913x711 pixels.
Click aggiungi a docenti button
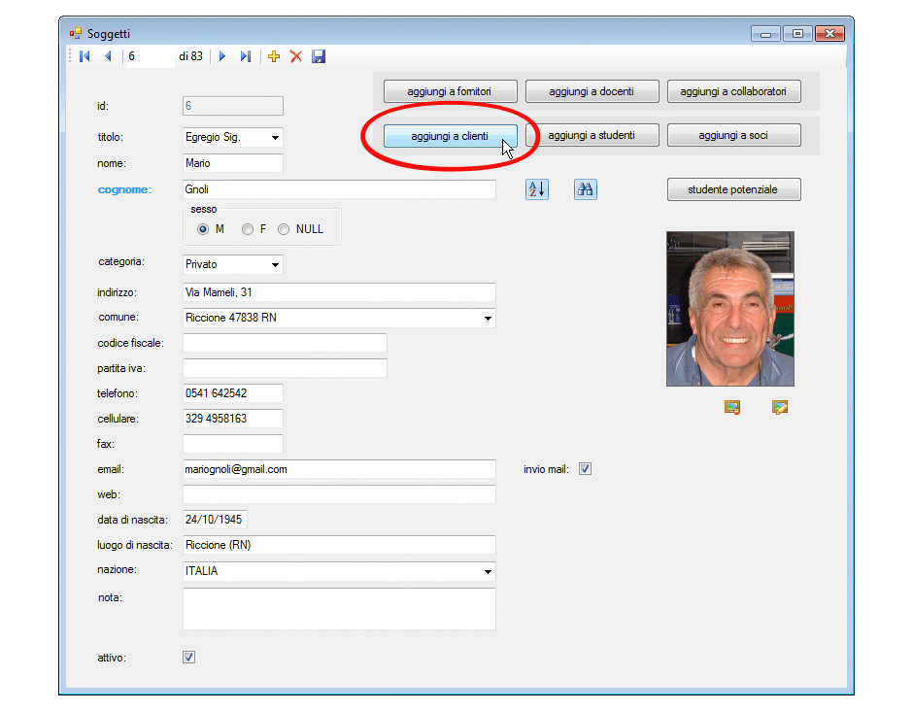592,91
